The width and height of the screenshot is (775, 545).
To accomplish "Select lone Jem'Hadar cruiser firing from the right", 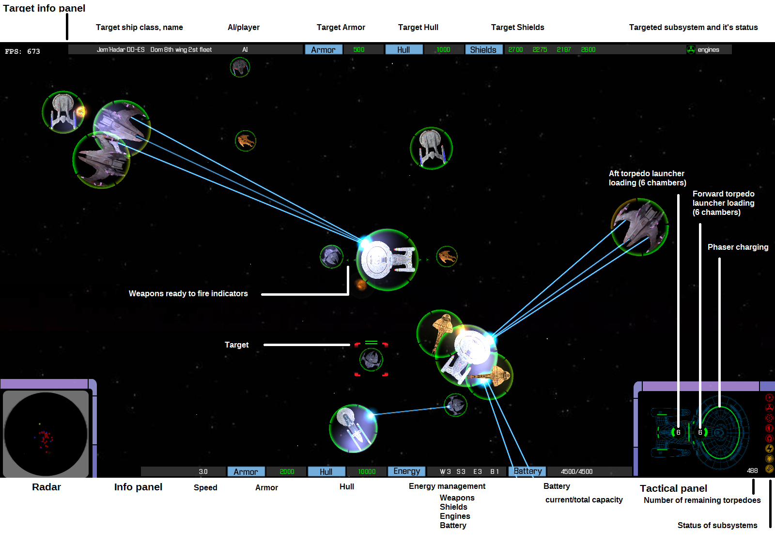I will pos(640,227).
